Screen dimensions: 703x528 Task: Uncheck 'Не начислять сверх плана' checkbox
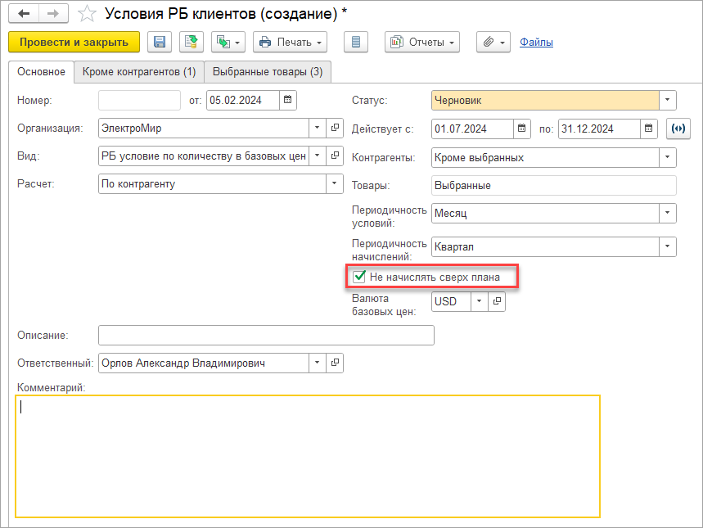358,278
